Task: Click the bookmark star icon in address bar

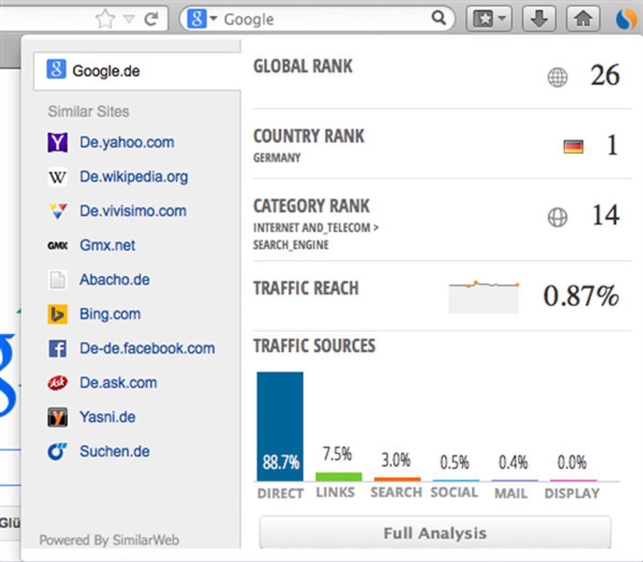Action: coord(105,19)
